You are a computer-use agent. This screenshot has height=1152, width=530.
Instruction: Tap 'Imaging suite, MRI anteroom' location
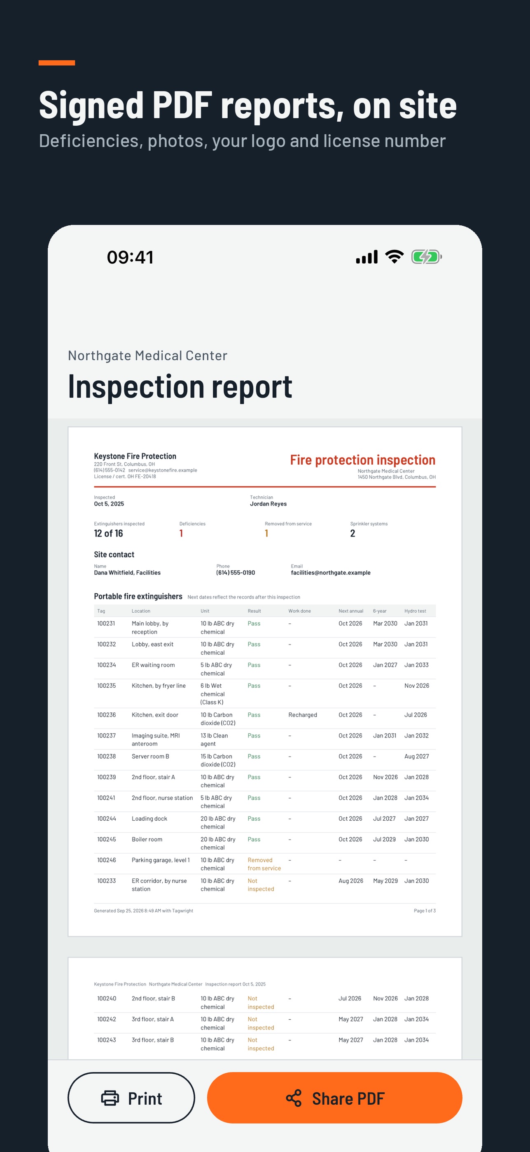click(x=156, y=740)
